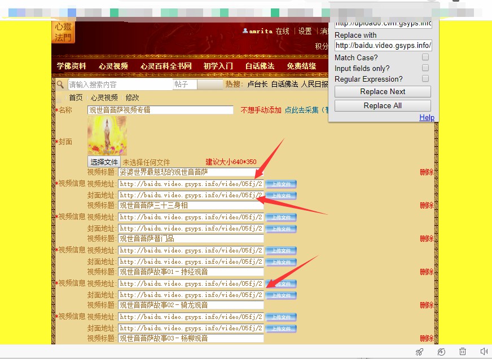Screen dimensions: 492x359
Task: Click the 名称 field with 观世音菩萨视频专辑
Action: (x=160, y=110)
